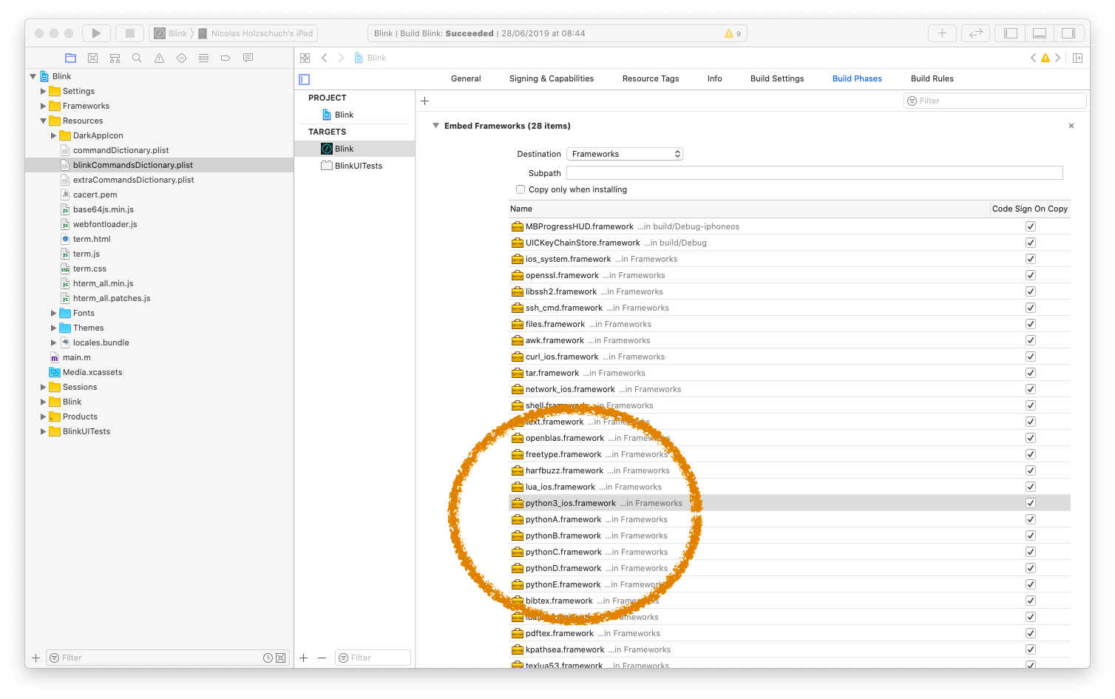This screenshot has width=1115, height=699.
Task: Open Signing & Capabilities tab
Action: click(552, 78)
